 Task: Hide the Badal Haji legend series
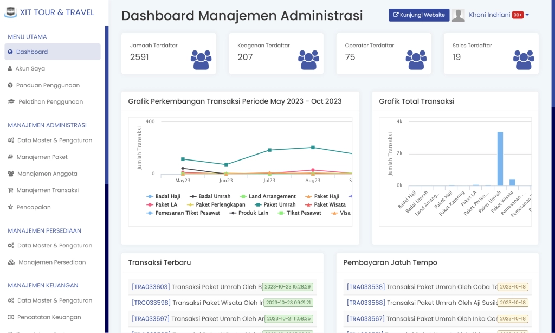tap(164, 196)
